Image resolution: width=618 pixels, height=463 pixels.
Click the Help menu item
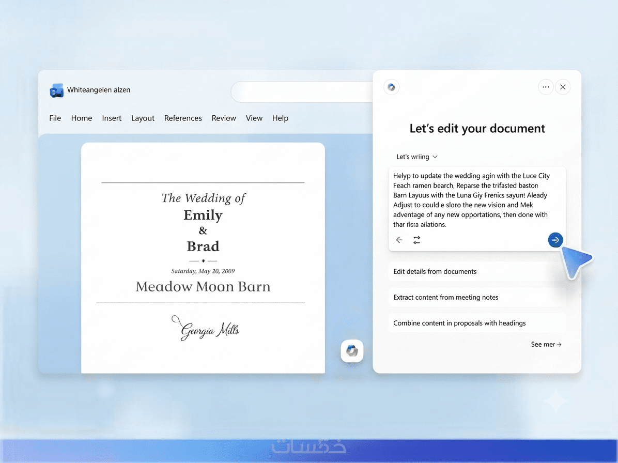(x=280, y=118)
